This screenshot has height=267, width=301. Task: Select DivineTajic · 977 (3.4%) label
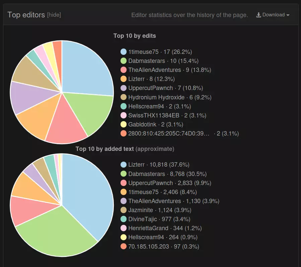tap(159, 219)
